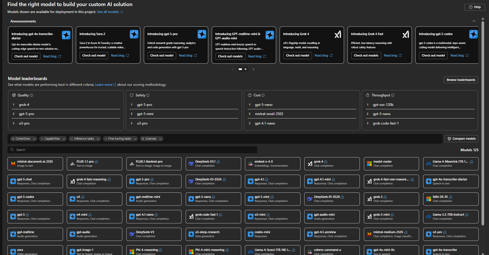
Task: Select grok-code-fast-1 in Throughput leaderboard
Action: click(x=386, y=123)
